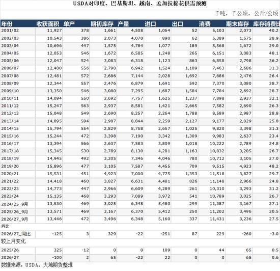Click the table title mentioning USDA
280x271 pixels.
point(139,4)
